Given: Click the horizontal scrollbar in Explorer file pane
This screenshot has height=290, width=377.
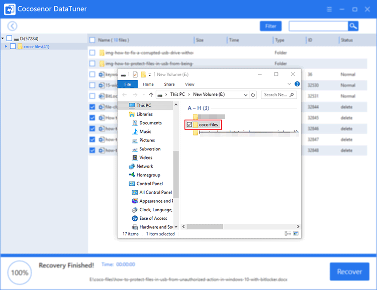Looking at the screenshot, I should click(205, 226).
